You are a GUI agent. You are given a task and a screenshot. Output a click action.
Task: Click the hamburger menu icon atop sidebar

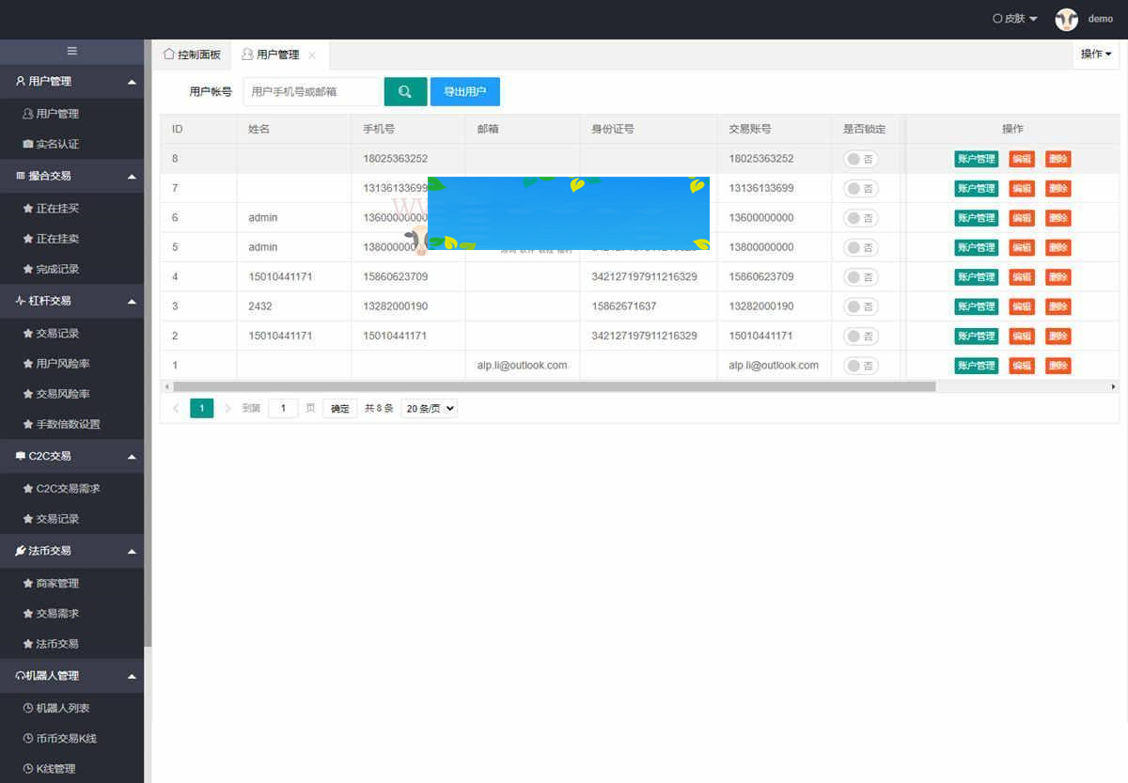(71, 51)
